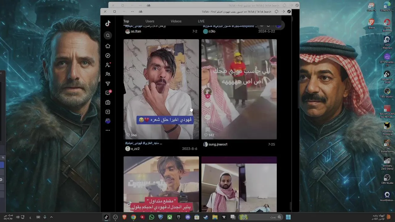This screenshot has height=222, width=395.
Task: Click the 2023-8-6 date text
Action: click(190, 149)
